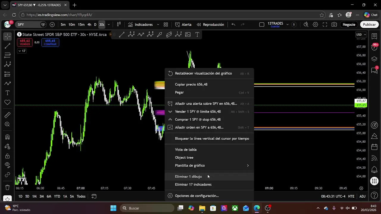Expand indicators favorites dropdown arrow

pyautogui.click(x=158, y=25)
